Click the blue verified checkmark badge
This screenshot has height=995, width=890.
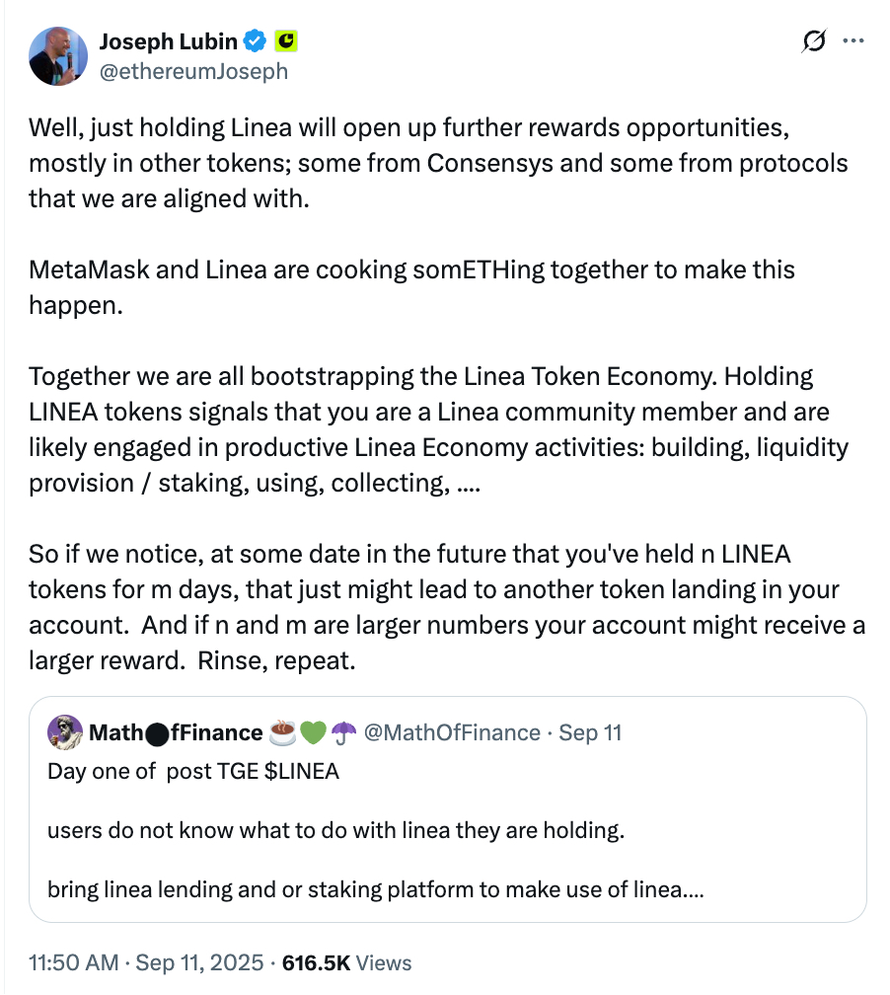255,41
